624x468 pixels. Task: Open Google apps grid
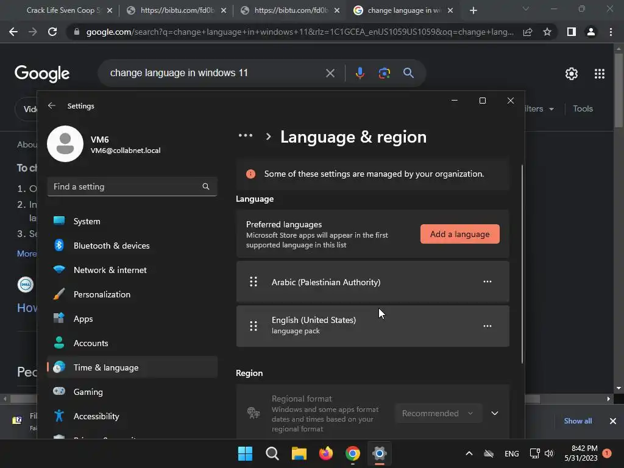600,74
